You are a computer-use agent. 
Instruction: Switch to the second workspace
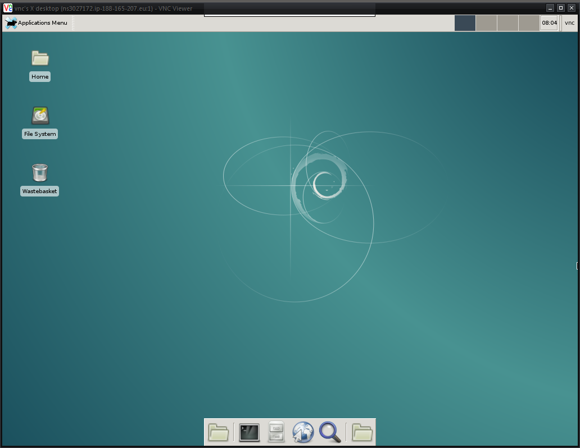[x=486, y=23]
